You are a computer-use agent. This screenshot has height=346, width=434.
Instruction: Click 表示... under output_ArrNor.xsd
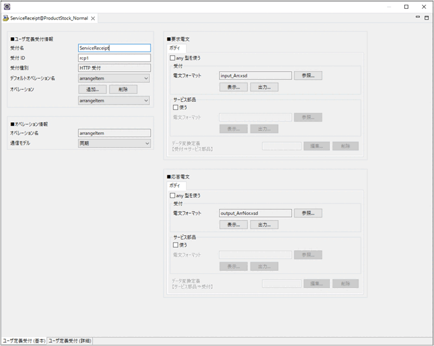click(x=233, y=224)
